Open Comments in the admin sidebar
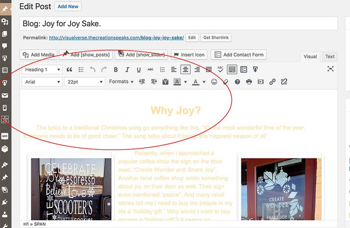This screenshot has height=228, width=350. coord(5,46)
